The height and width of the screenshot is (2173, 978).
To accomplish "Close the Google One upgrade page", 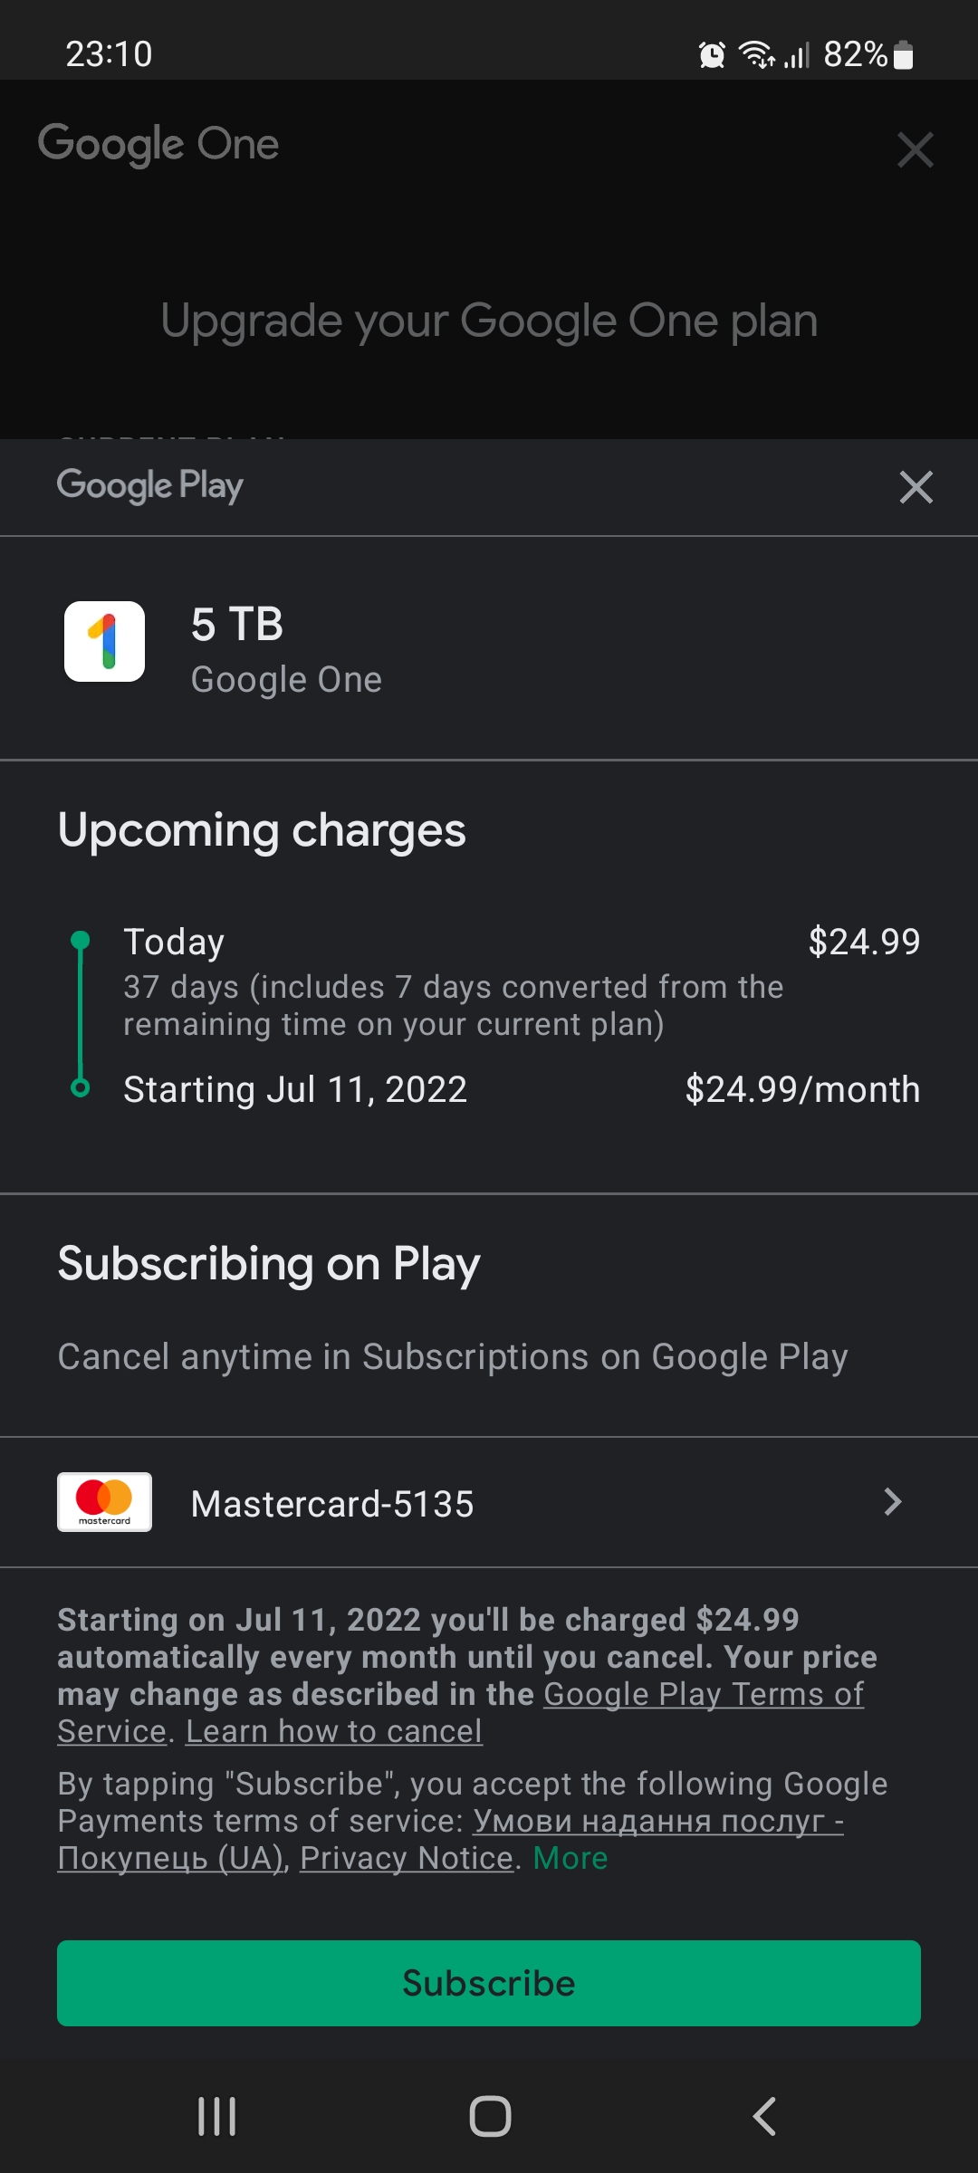I will (x=915, y=149).
